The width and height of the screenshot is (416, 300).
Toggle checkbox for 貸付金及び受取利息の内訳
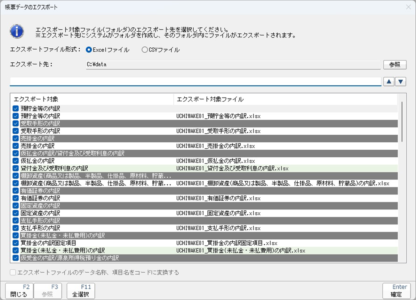tap(16, 168)
